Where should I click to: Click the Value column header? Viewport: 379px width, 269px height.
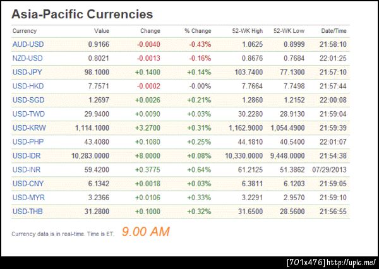101,31
